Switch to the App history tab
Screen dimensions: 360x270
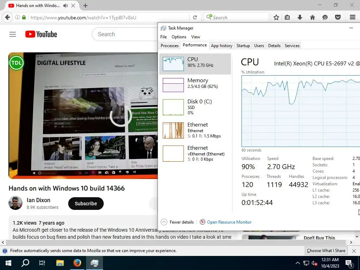point(221,45)
